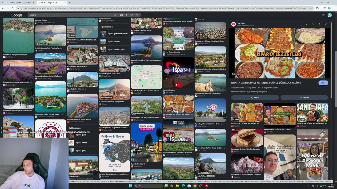Open the ŞANLIURFA video thumbnail
Viewport: 337px width, 189px height.
[312, 112]
